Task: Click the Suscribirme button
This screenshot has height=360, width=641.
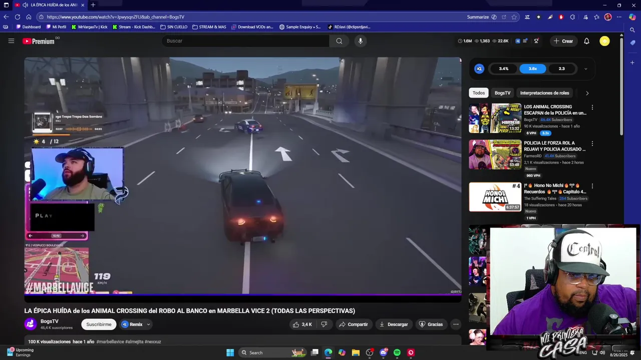Action: point(99,324)
